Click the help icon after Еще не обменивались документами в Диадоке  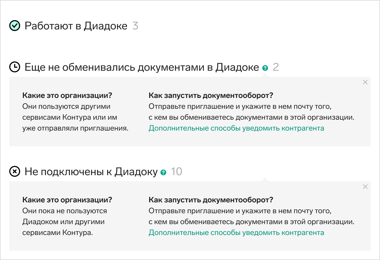[265, 68]
